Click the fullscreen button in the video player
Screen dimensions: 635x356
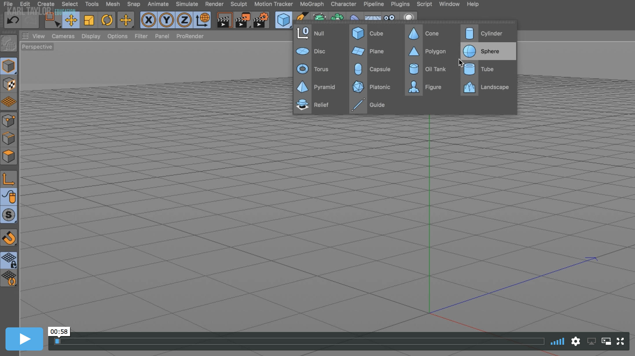621,341
